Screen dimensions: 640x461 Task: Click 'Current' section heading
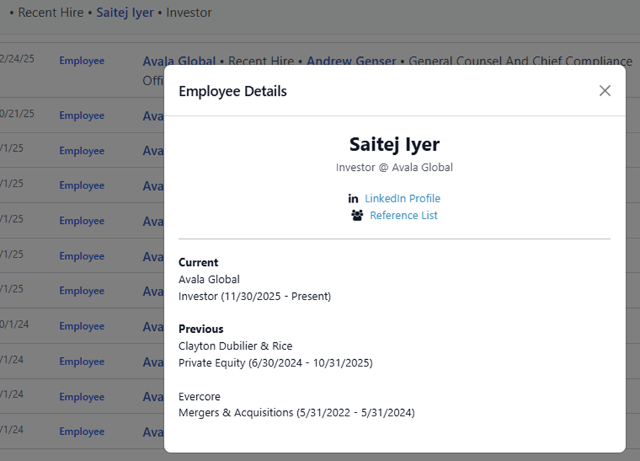coord(198,262)
